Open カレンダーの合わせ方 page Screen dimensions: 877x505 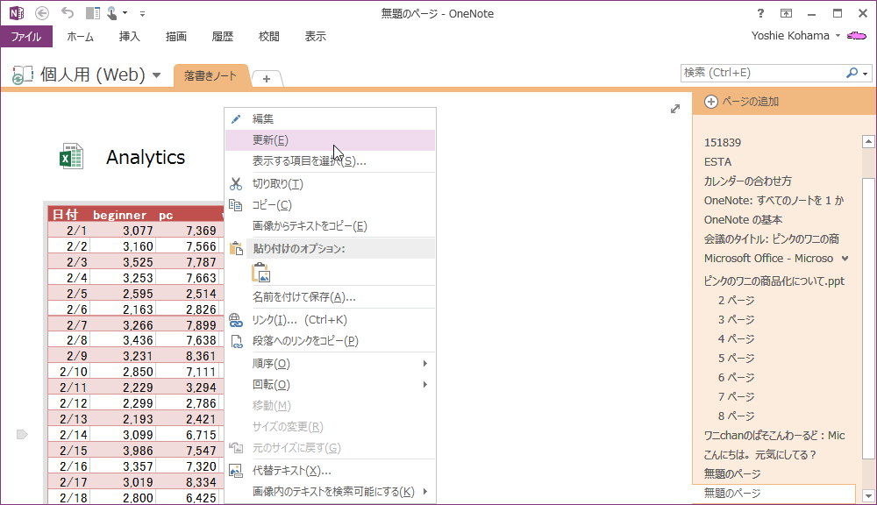point(748,181)
